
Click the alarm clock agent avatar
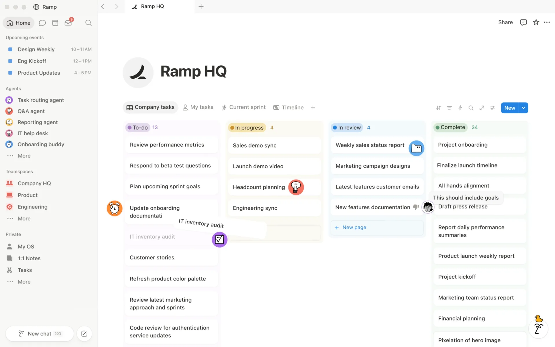pos(114,208)
